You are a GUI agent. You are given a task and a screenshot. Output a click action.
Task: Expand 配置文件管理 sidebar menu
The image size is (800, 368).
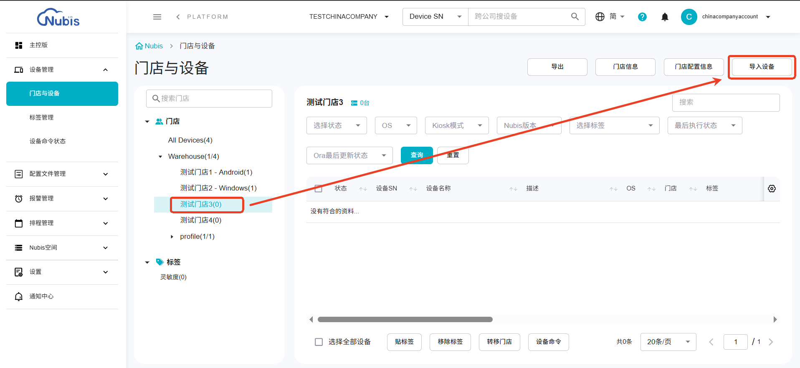click(x=62, y=174)
